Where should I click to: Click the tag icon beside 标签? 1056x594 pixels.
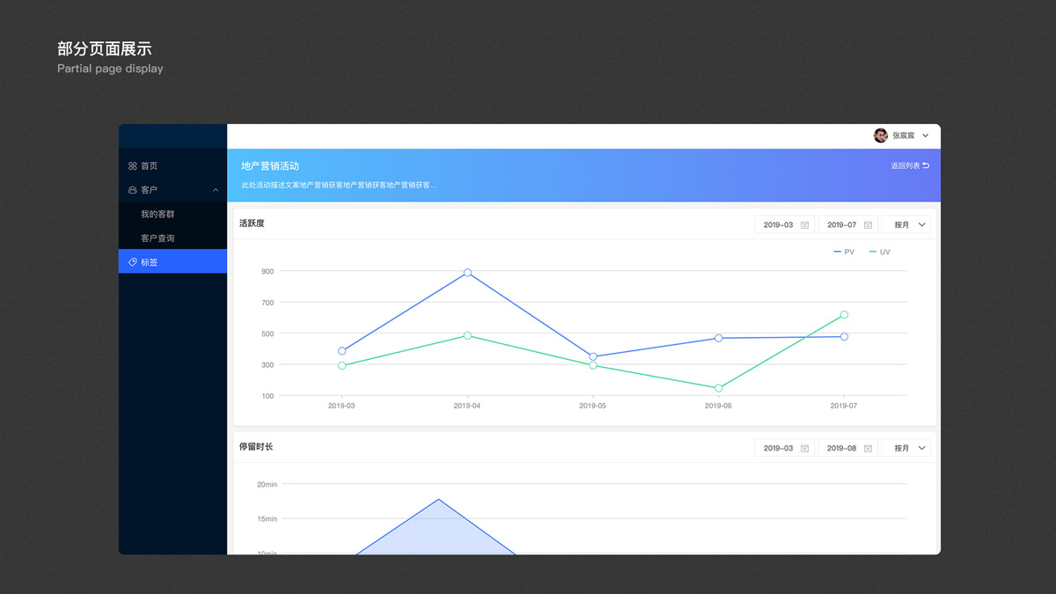(132, 262)
